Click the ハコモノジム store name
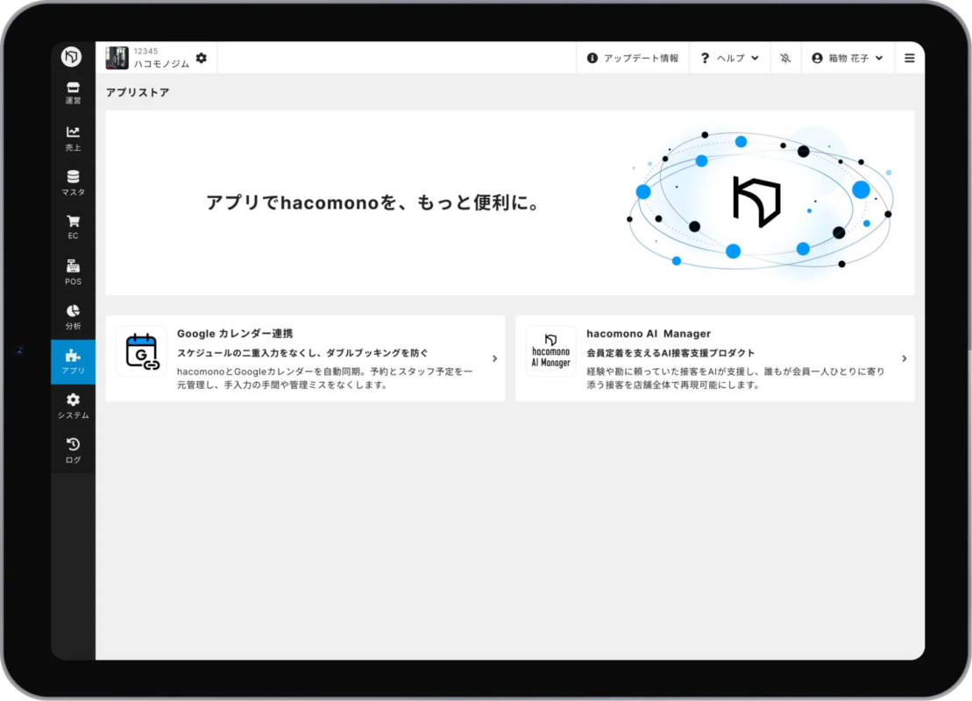972x701 pixels. 162,64
